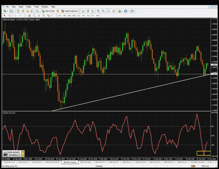
Task: Switch to the GBPUSD,Monthly chart tab
Action: [53, 162]
